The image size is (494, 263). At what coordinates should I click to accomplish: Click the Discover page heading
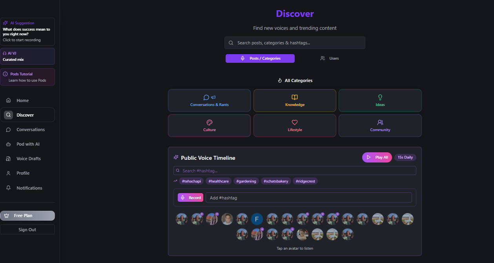(295, 14)
